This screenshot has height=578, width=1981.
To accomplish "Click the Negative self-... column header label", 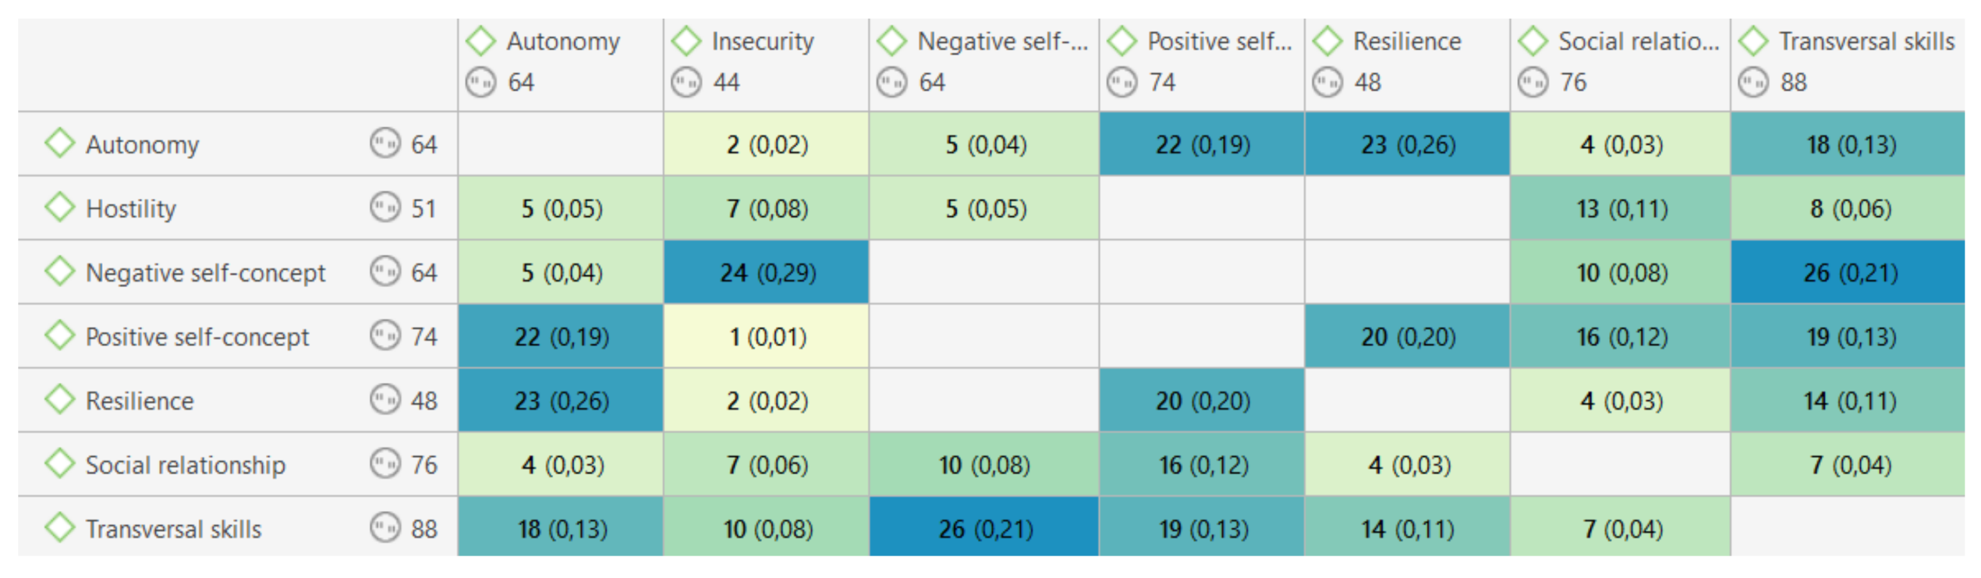I will (1002, 41).
